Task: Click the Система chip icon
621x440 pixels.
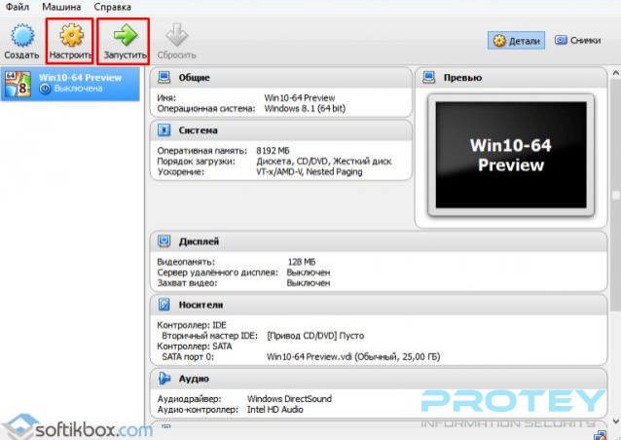Action: point(163,129)
